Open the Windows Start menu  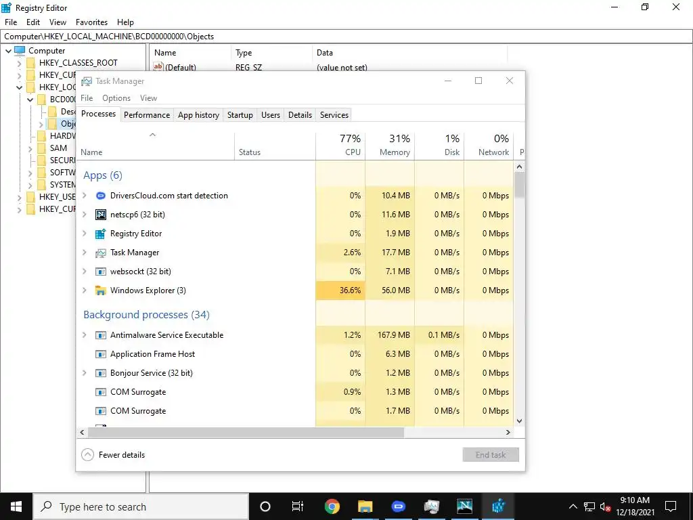tap(16, 506)
